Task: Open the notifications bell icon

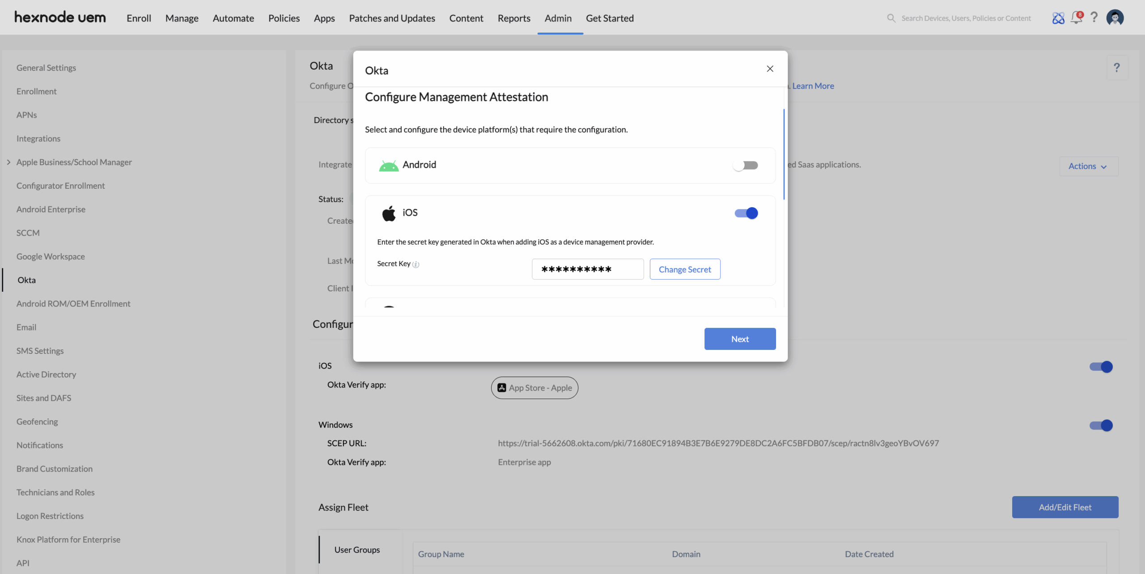Action: pyautogui.click(x=1076, y=18)
